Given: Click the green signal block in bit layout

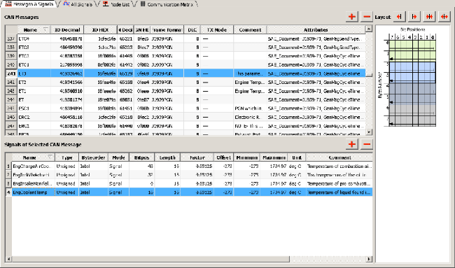Looking at the screenshot, I should [x=412, y=51].
